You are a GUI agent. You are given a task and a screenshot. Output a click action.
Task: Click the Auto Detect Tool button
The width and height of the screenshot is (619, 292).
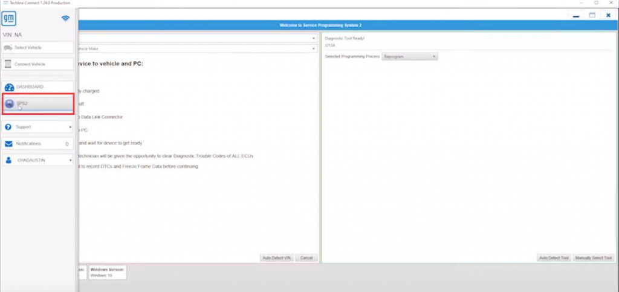click(x=553, y=258)
